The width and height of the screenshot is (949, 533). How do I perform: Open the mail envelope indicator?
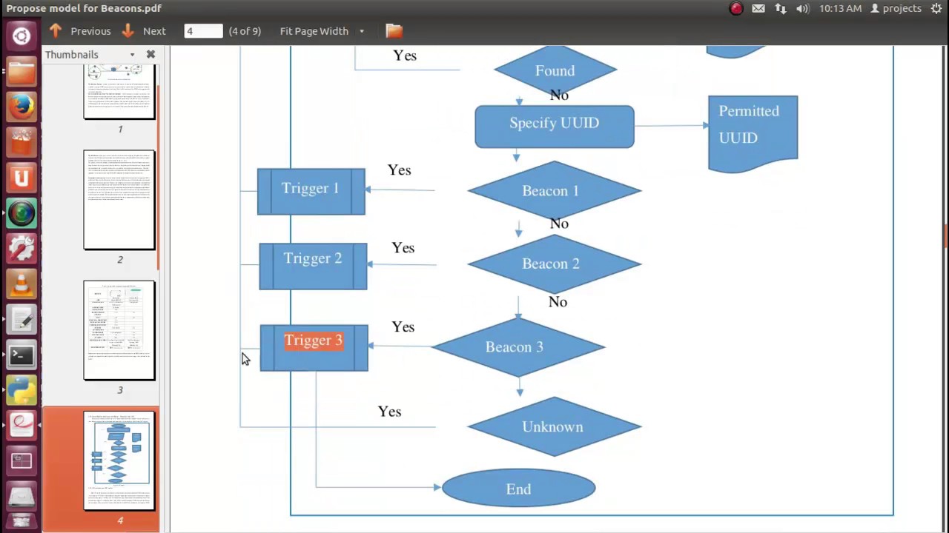click(758, 8)
